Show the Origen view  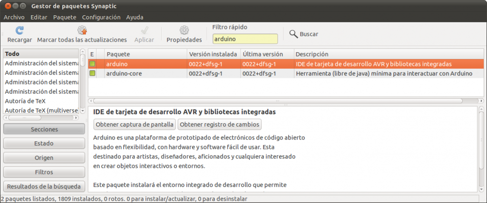(44, 158)
